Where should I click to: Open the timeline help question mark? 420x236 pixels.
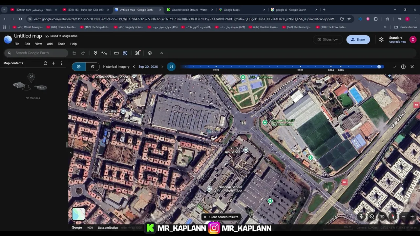tap(403, 67)
